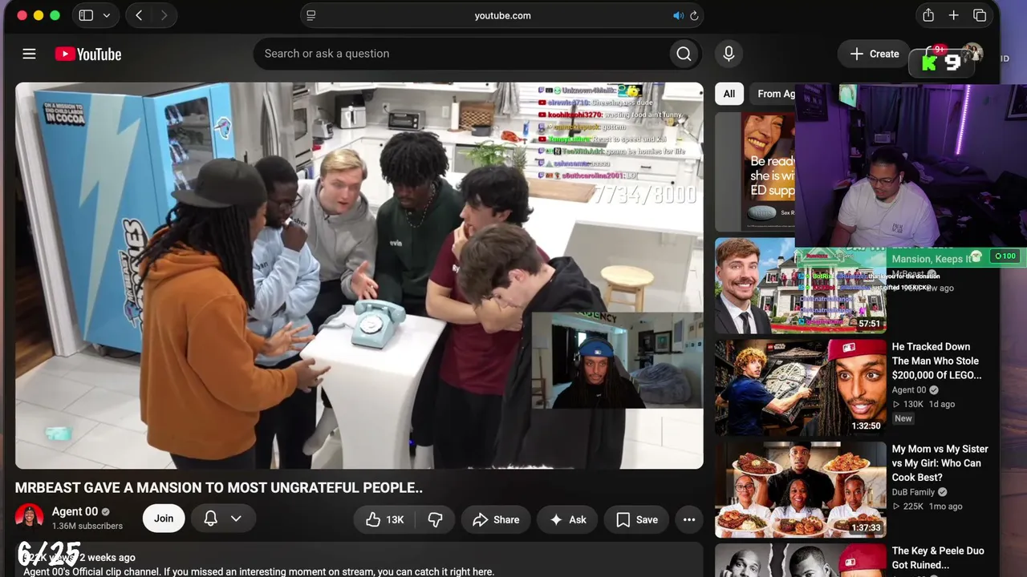Open the Key & Peele video thumbnail
The image size is (1027, 577).
(801, 560)
